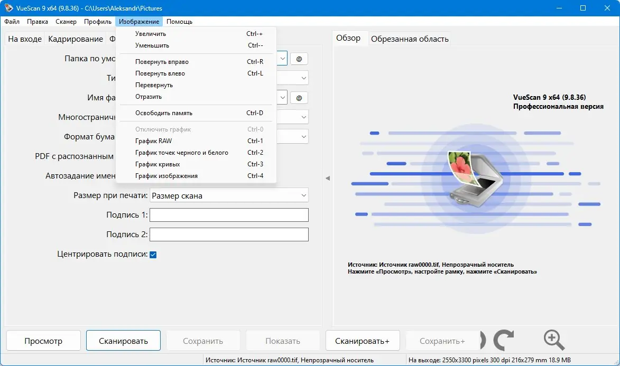Click the zoom-in magnifier icon

coord(554,340)
